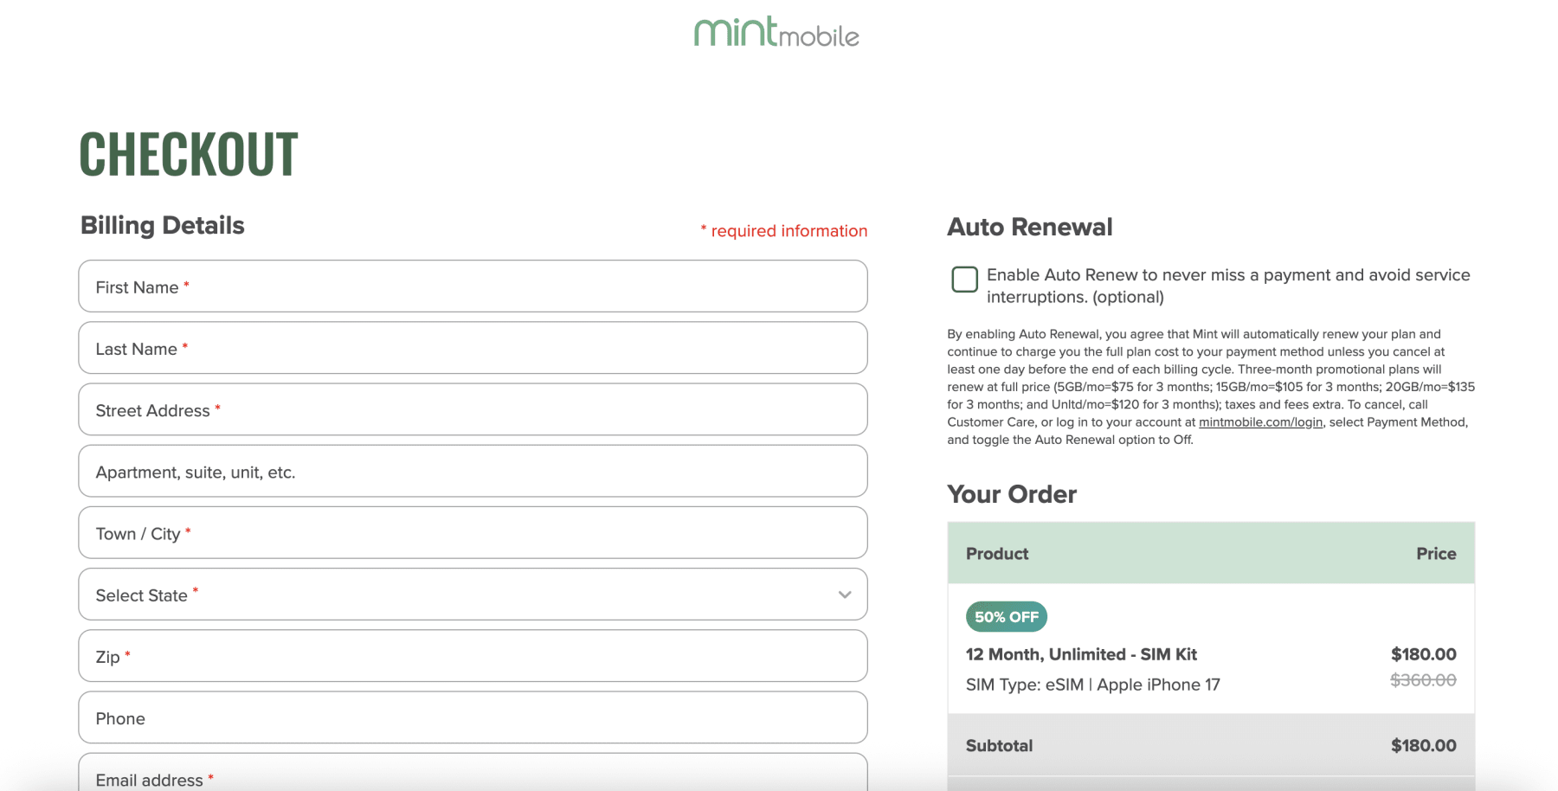Open the mintmobile.com/login link

pos(1260,421)
